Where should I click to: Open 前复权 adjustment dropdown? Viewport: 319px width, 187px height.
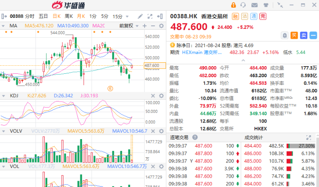tap(129, 26)
